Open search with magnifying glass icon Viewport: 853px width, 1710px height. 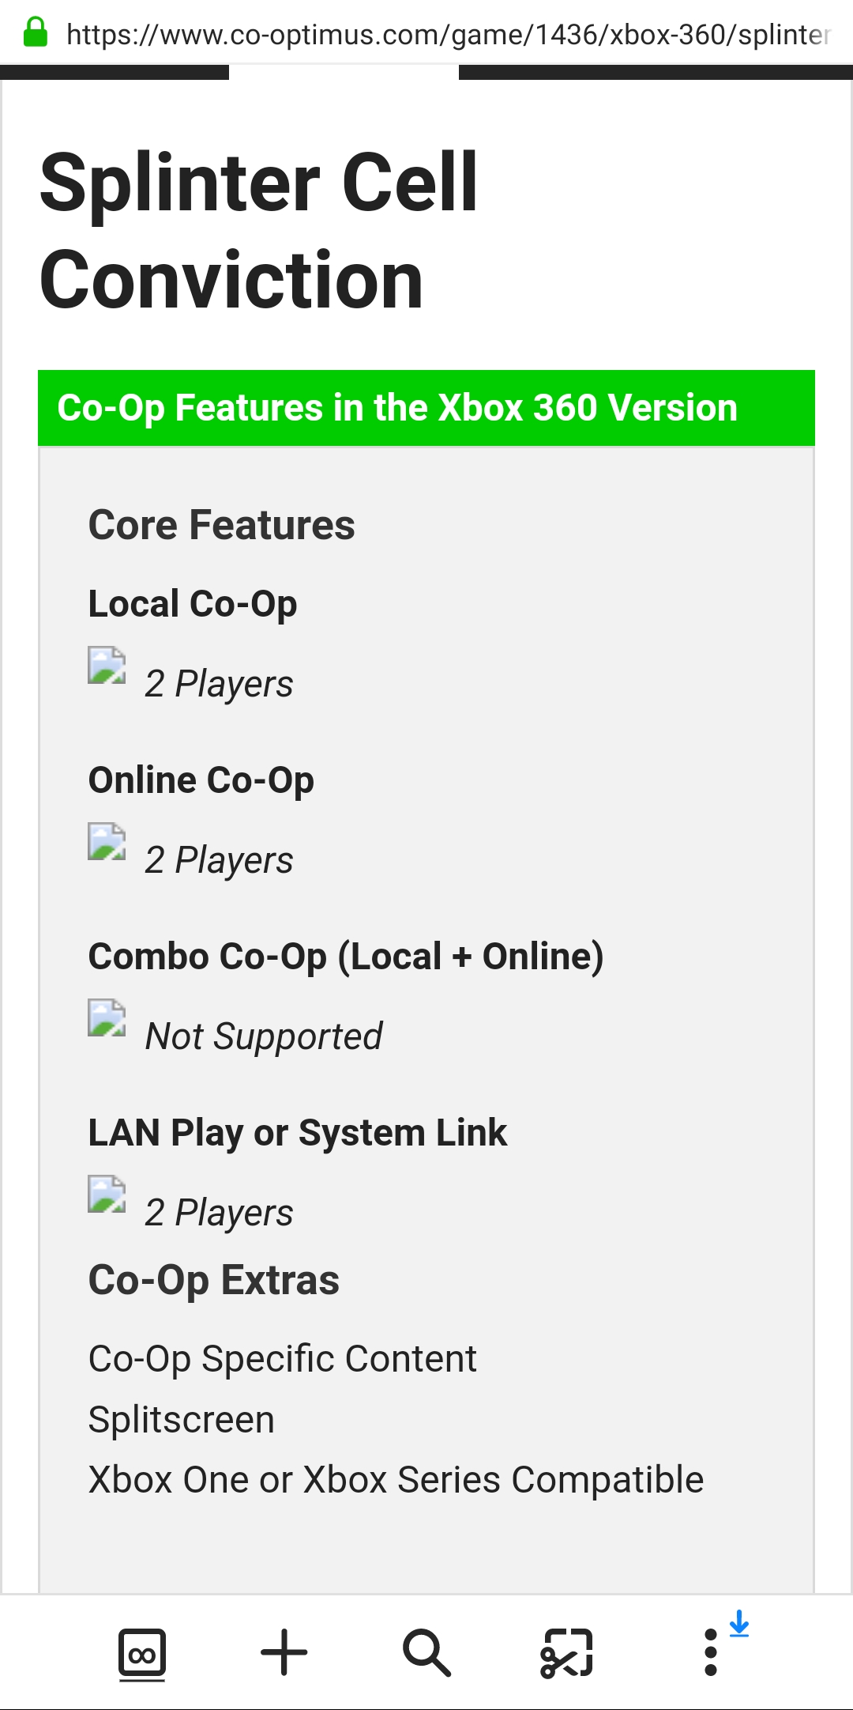pyautogui.click(x=426, y=1652)
